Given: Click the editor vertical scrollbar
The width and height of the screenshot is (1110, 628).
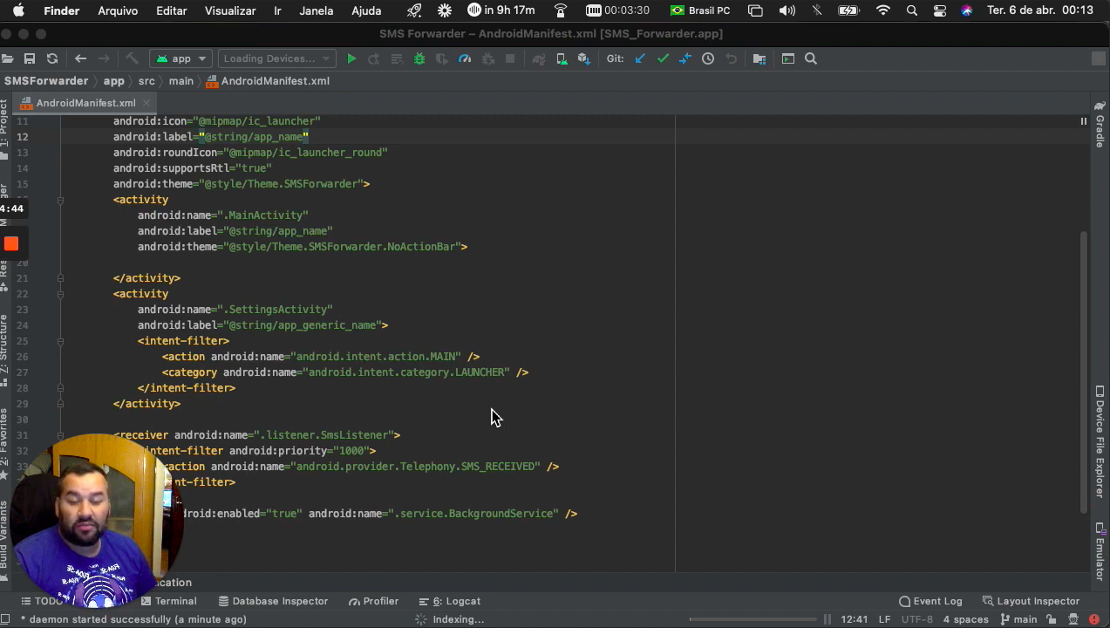Looking at the screenshot, I should pos(1084,371).
